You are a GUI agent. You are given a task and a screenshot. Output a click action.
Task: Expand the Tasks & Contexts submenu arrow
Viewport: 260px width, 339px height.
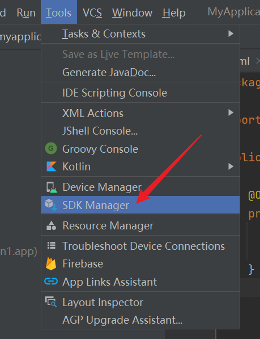pyautogui.click(x=231, y=34)
